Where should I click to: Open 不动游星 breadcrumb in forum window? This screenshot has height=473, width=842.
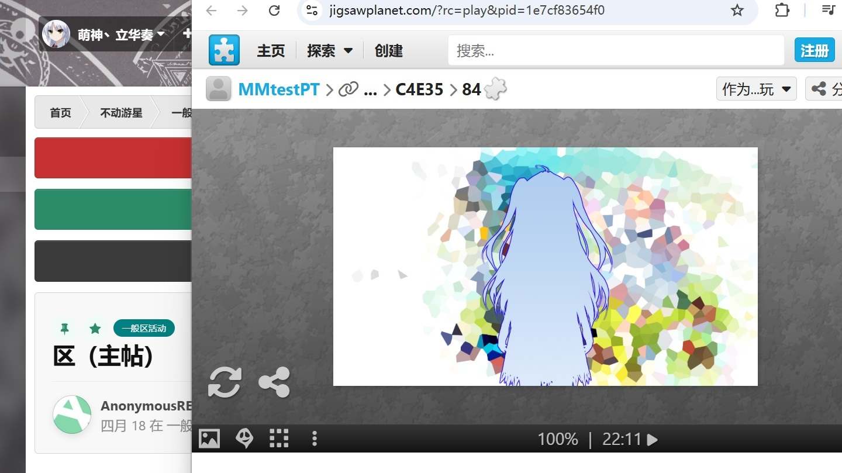coord(121,113)
